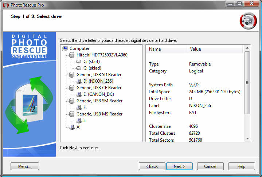Choose drive E: (CANON_DC)
The image size is (262, 177).
click(99, 94)
